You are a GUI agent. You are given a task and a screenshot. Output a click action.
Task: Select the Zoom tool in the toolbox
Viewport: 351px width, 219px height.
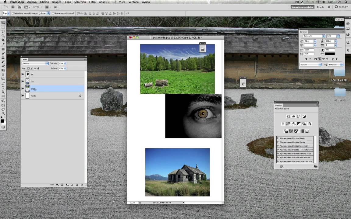click(3, 113)
